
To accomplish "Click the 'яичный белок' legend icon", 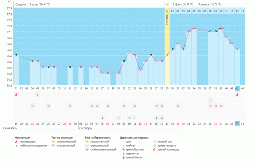I will point(123,157).
